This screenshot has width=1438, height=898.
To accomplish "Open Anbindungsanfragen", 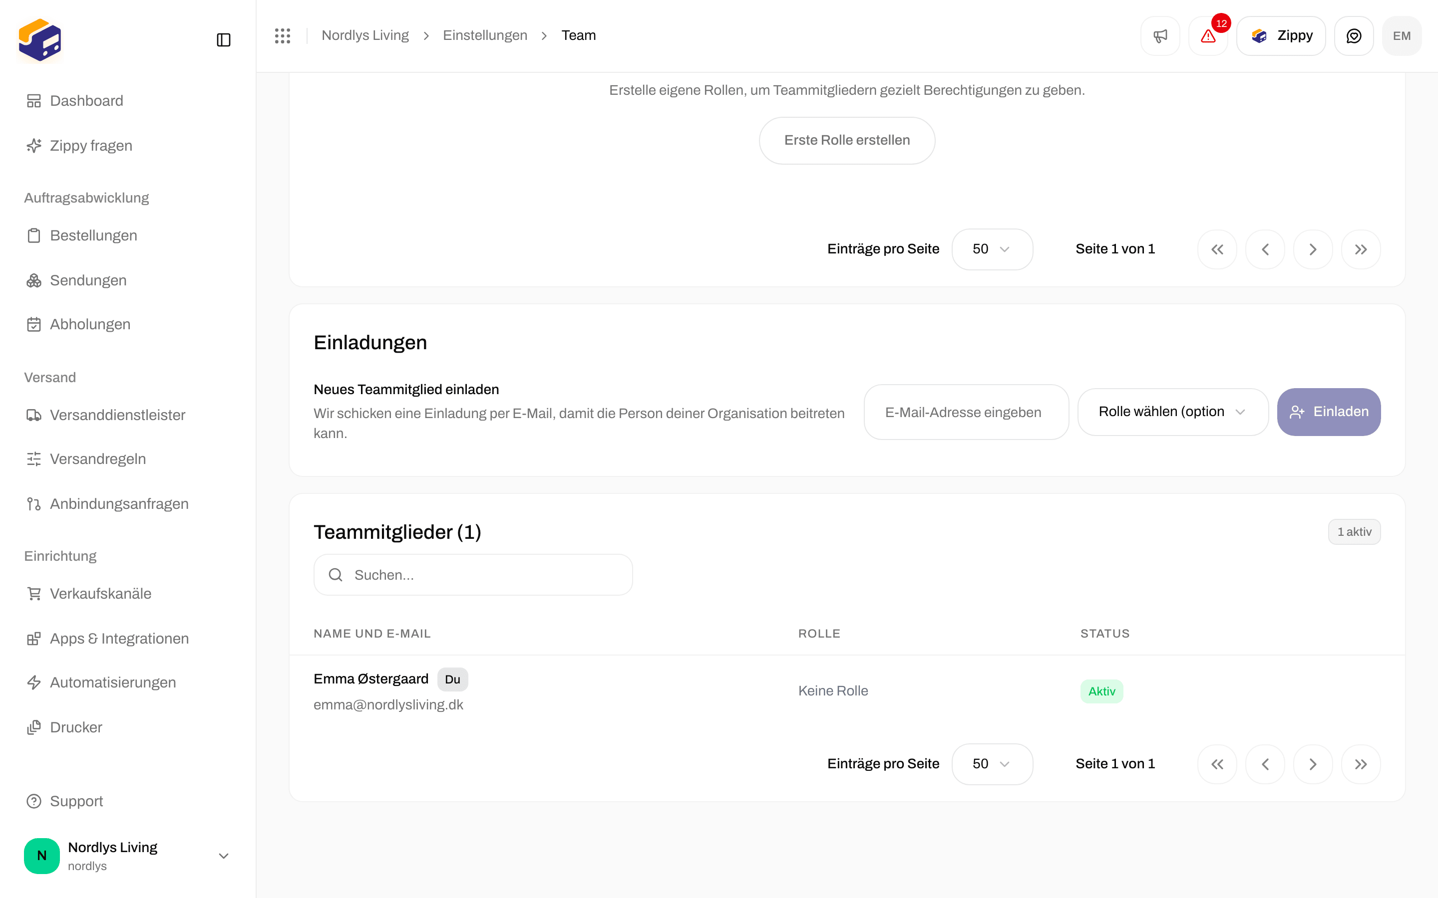I will (128, 504).
